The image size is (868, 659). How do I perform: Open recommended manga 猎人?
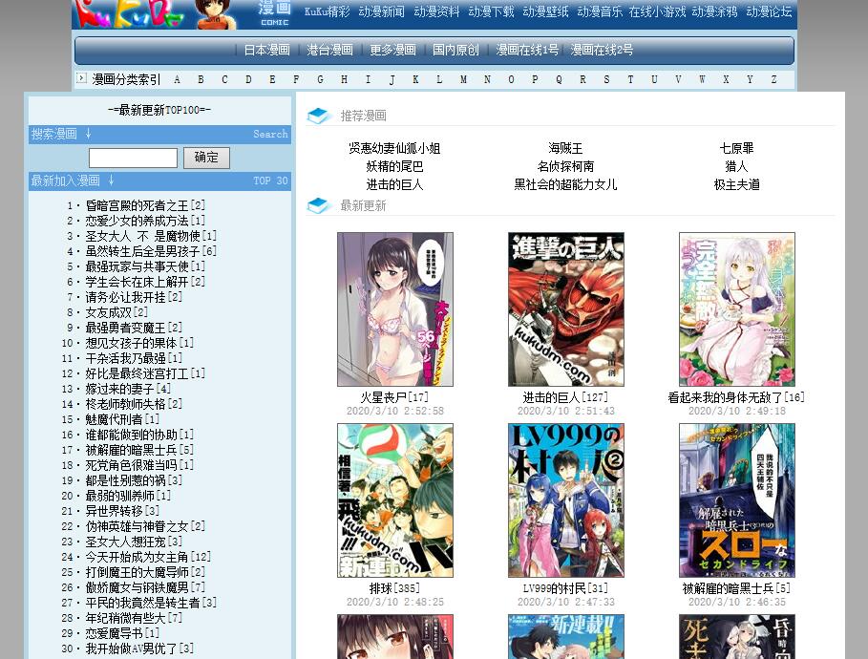coord(737,167)
